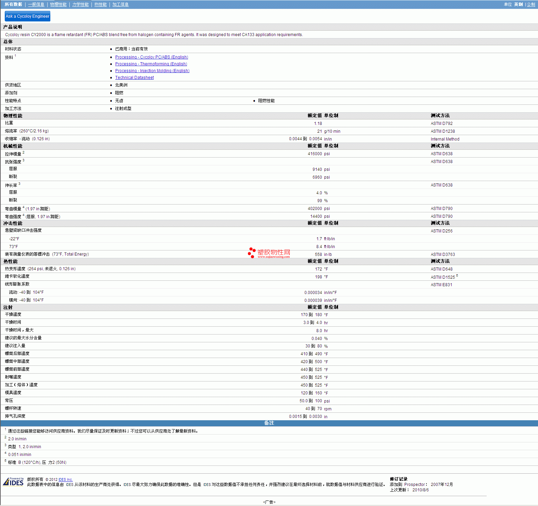Visit the IDES Inc. copyright link

[x=66, y=479]
